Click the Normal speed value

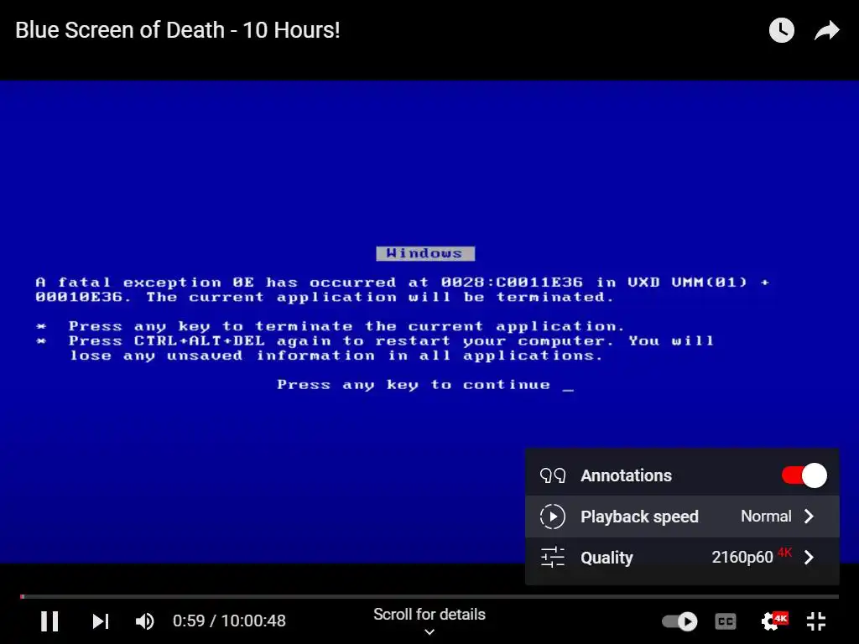point(766,517)
